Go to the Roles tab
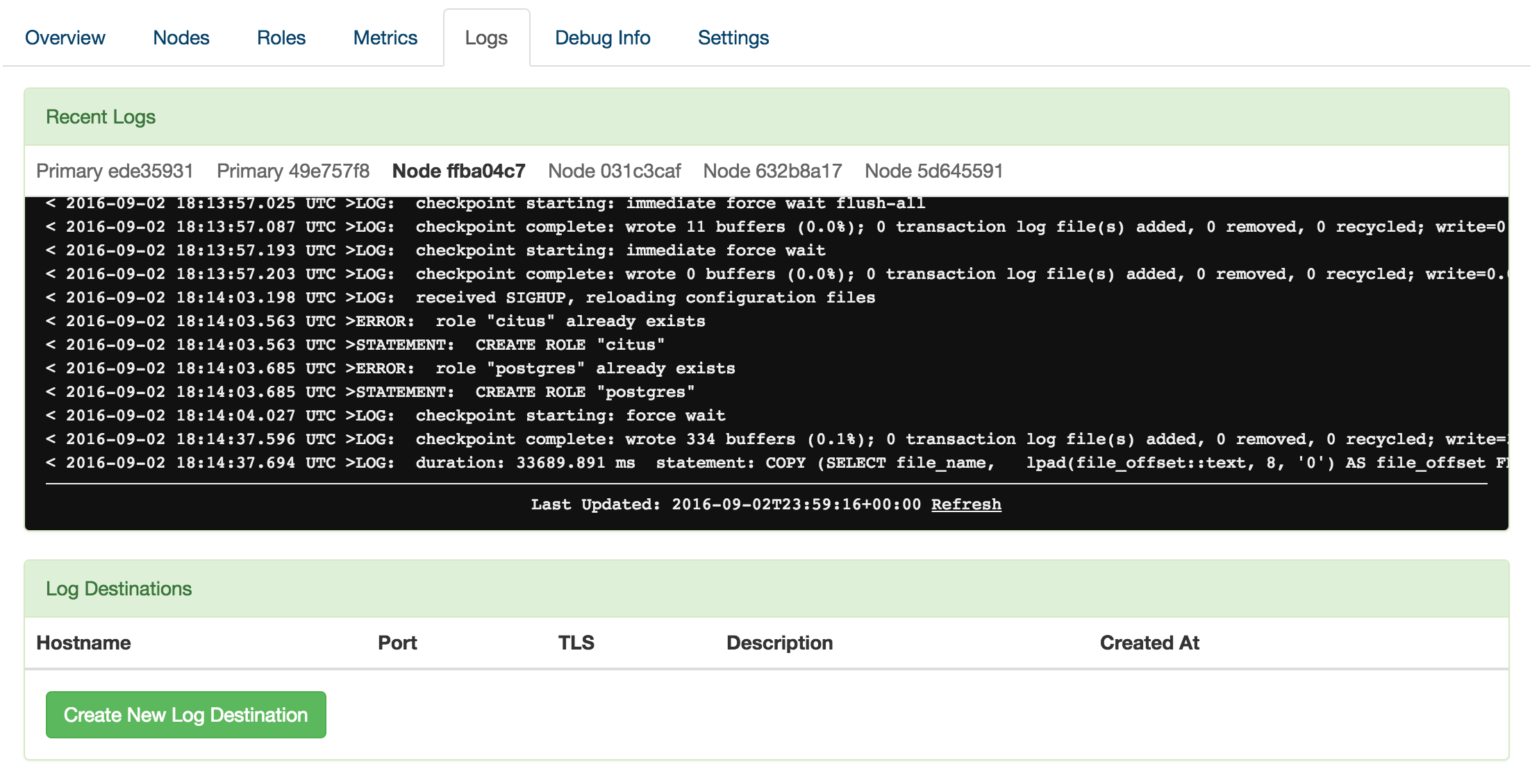This screenshot has height=780, width=1539. [x=281, y=37]
